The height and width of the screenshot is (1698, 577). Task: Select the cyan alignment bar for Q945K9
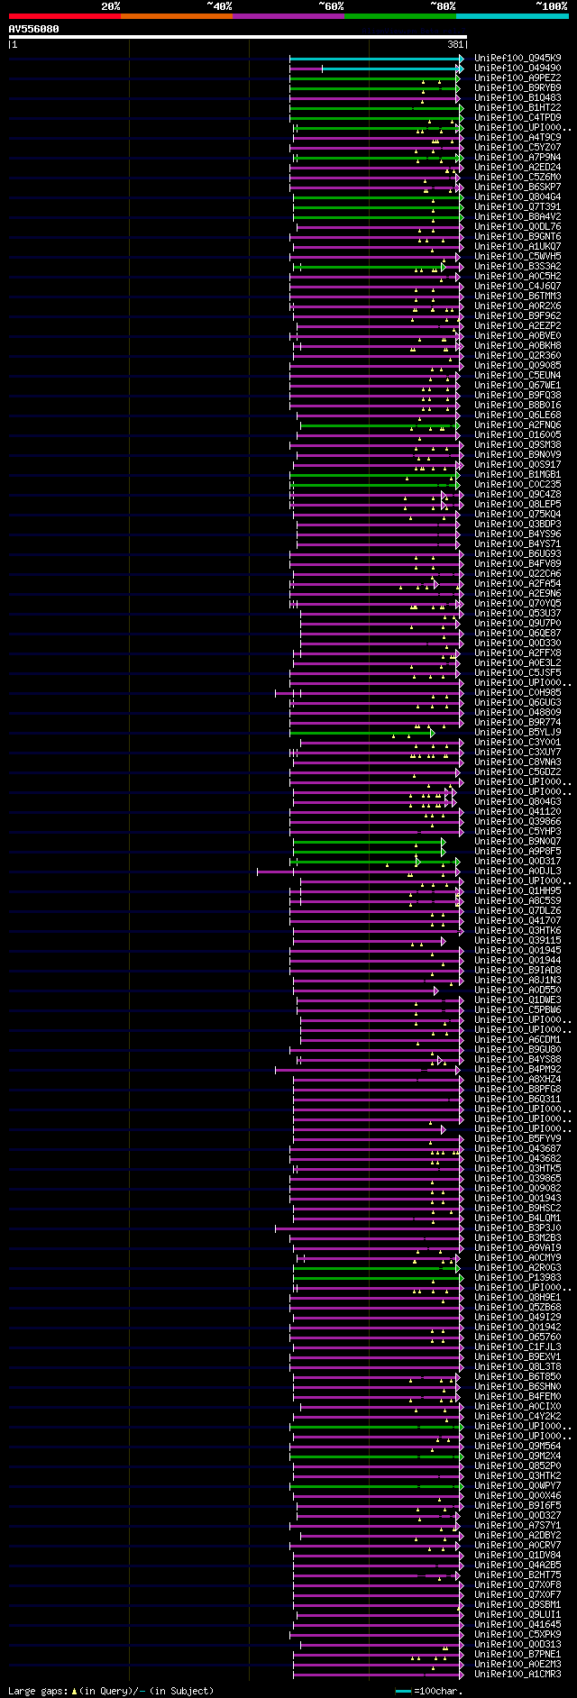(x=376, y=59)
